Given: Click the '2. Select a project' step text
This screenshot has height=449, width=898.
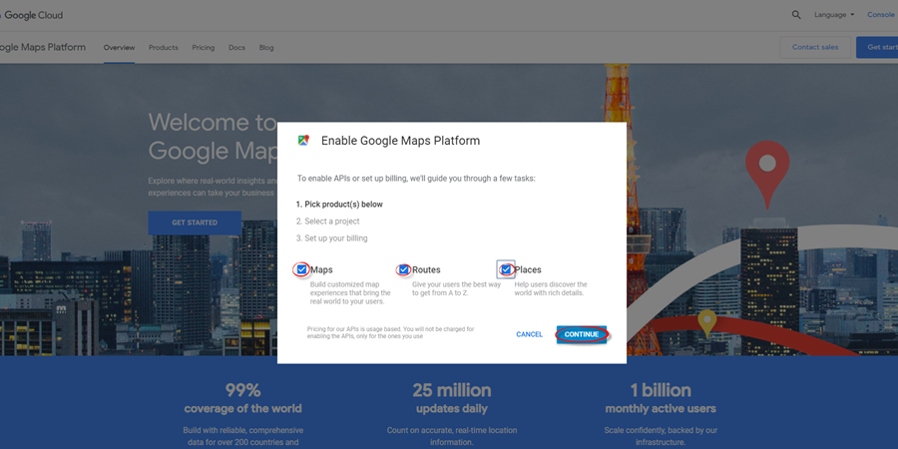Looking at the screenshot, I should click(328, 222).
